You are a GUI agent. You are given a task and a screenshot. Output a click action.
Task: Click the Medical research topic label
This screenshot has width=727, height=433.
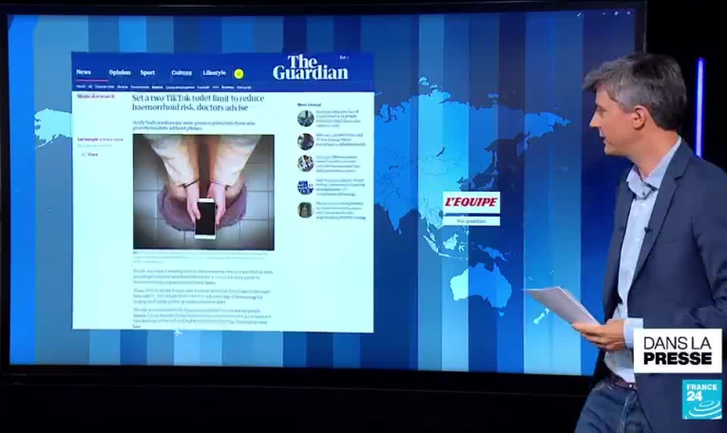(96, 96)
